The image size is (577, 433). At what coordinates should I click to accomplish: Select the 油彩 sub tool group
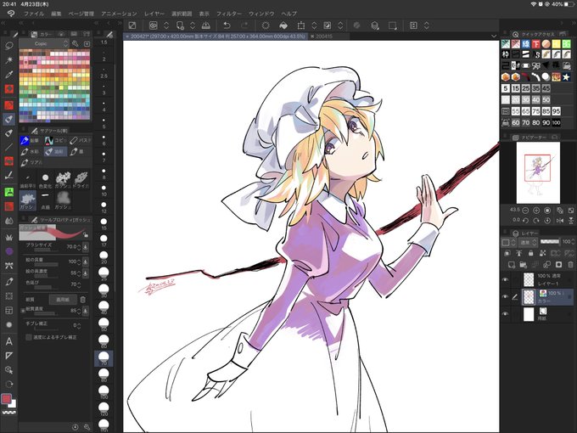pyautogui.click(x=55, y=151)
